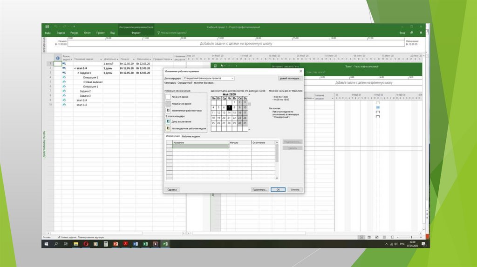Viewport: 477px width, 267px height.
Task: Select day 15 in the May 2020 calendar
Action: pyautogui.click(x=235, y=113)
